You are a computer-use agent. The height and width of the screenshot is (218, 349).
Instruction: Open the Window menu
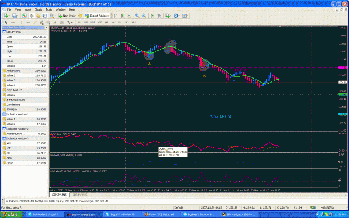pyautogui.click(x=60, y=10)
